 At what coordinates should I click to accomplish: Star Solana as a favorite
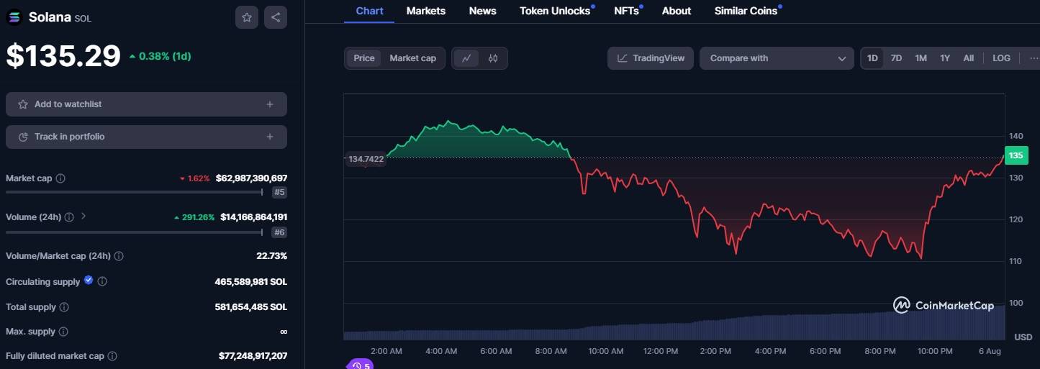[x=247, y=17]
